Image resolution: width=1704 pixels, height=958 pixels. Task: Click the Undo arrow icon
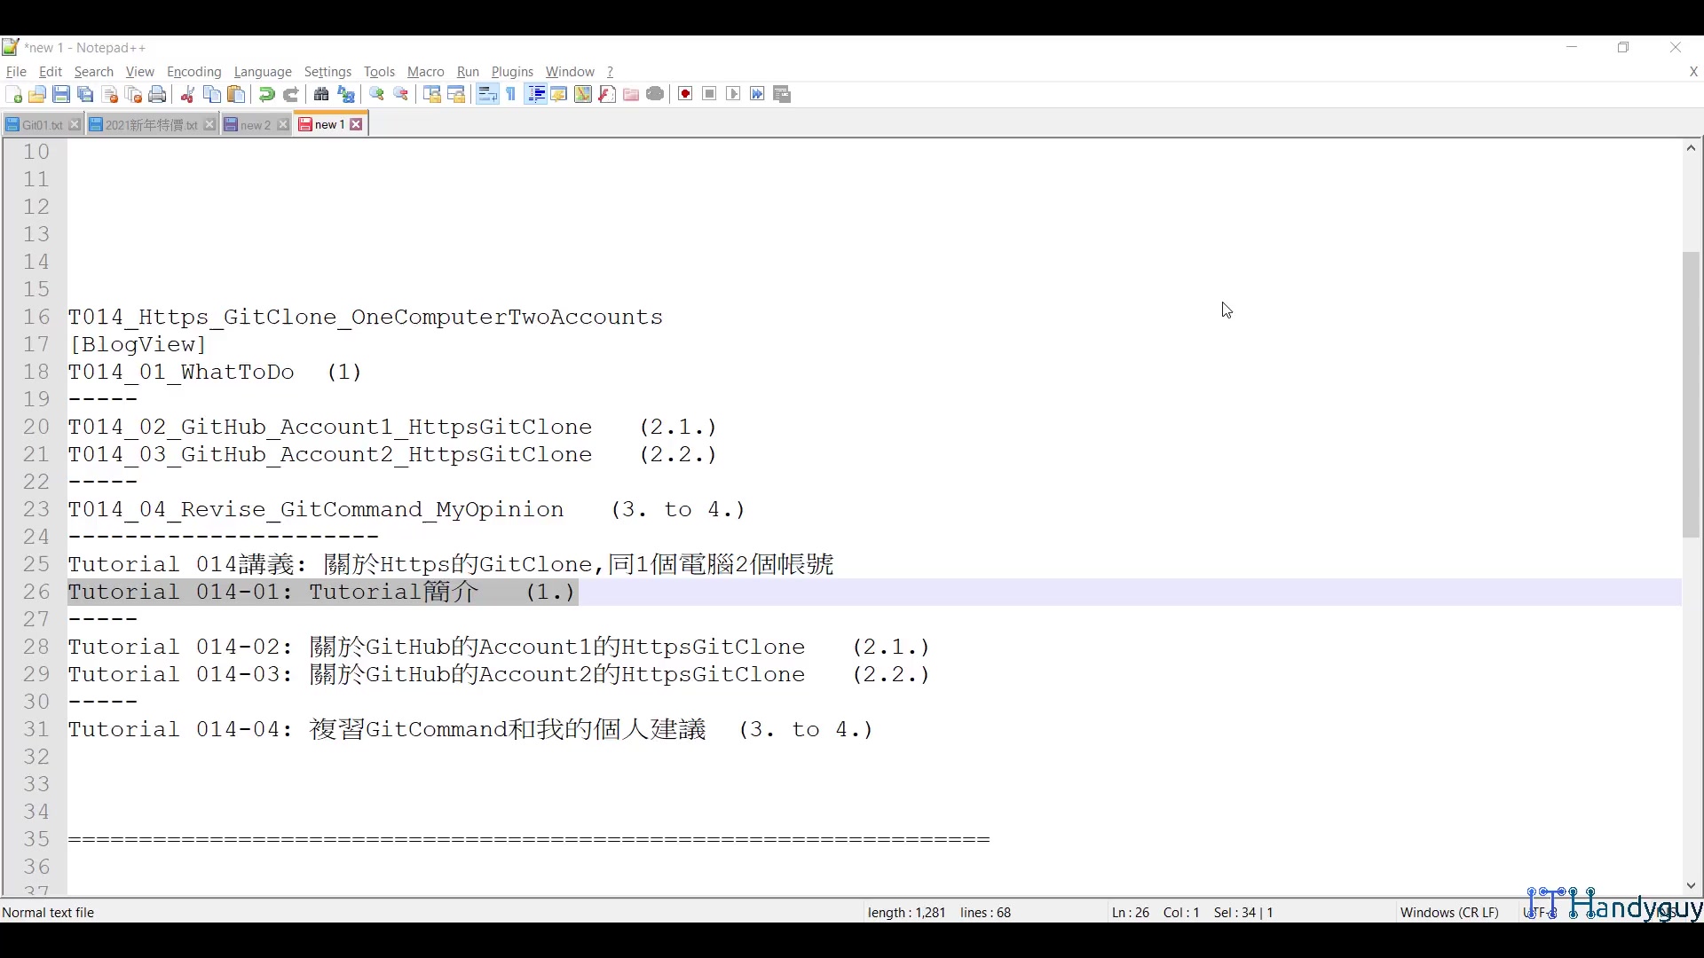pyautogui.click(x=266, y=95)
